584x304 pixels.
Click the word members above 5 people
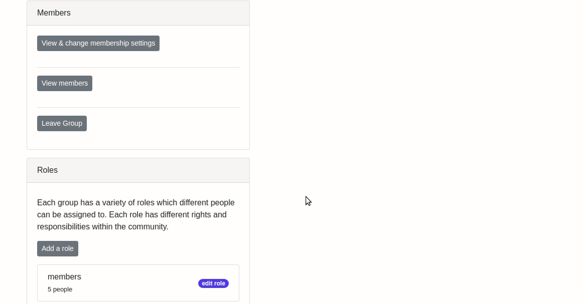point(64,277)
